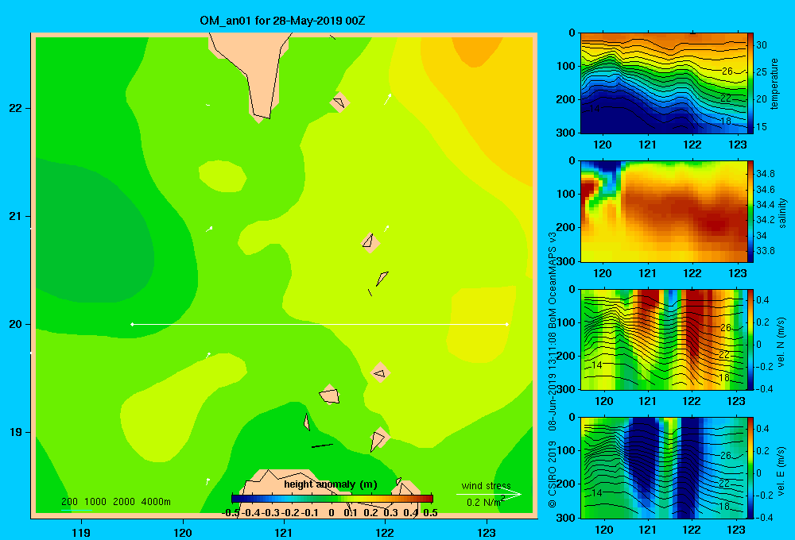Select the "-0.5" height anomaly scale tick

pyautogui.click(x=231, y=513)
